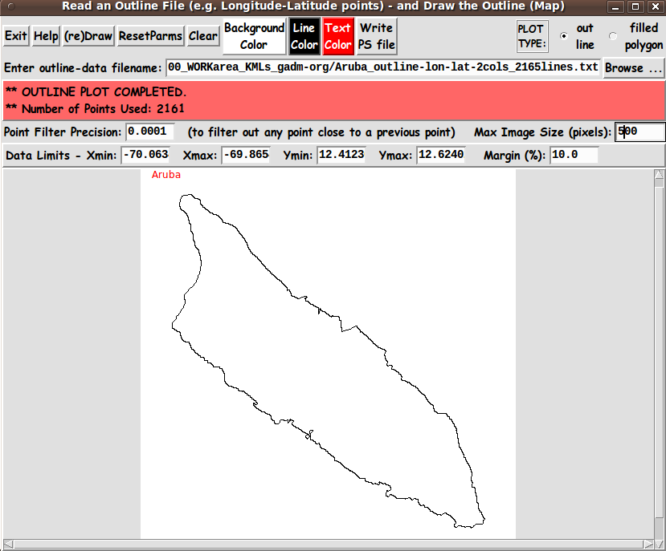Click the Max Image Size field
666x551 pixels.
[x=639, y=132]
